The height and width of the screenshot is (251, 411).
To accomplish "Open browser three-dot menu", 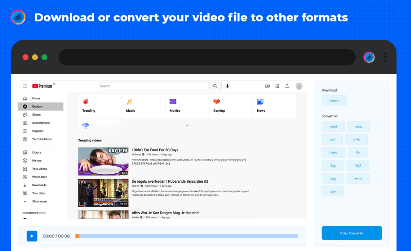I will coord(385,57).
